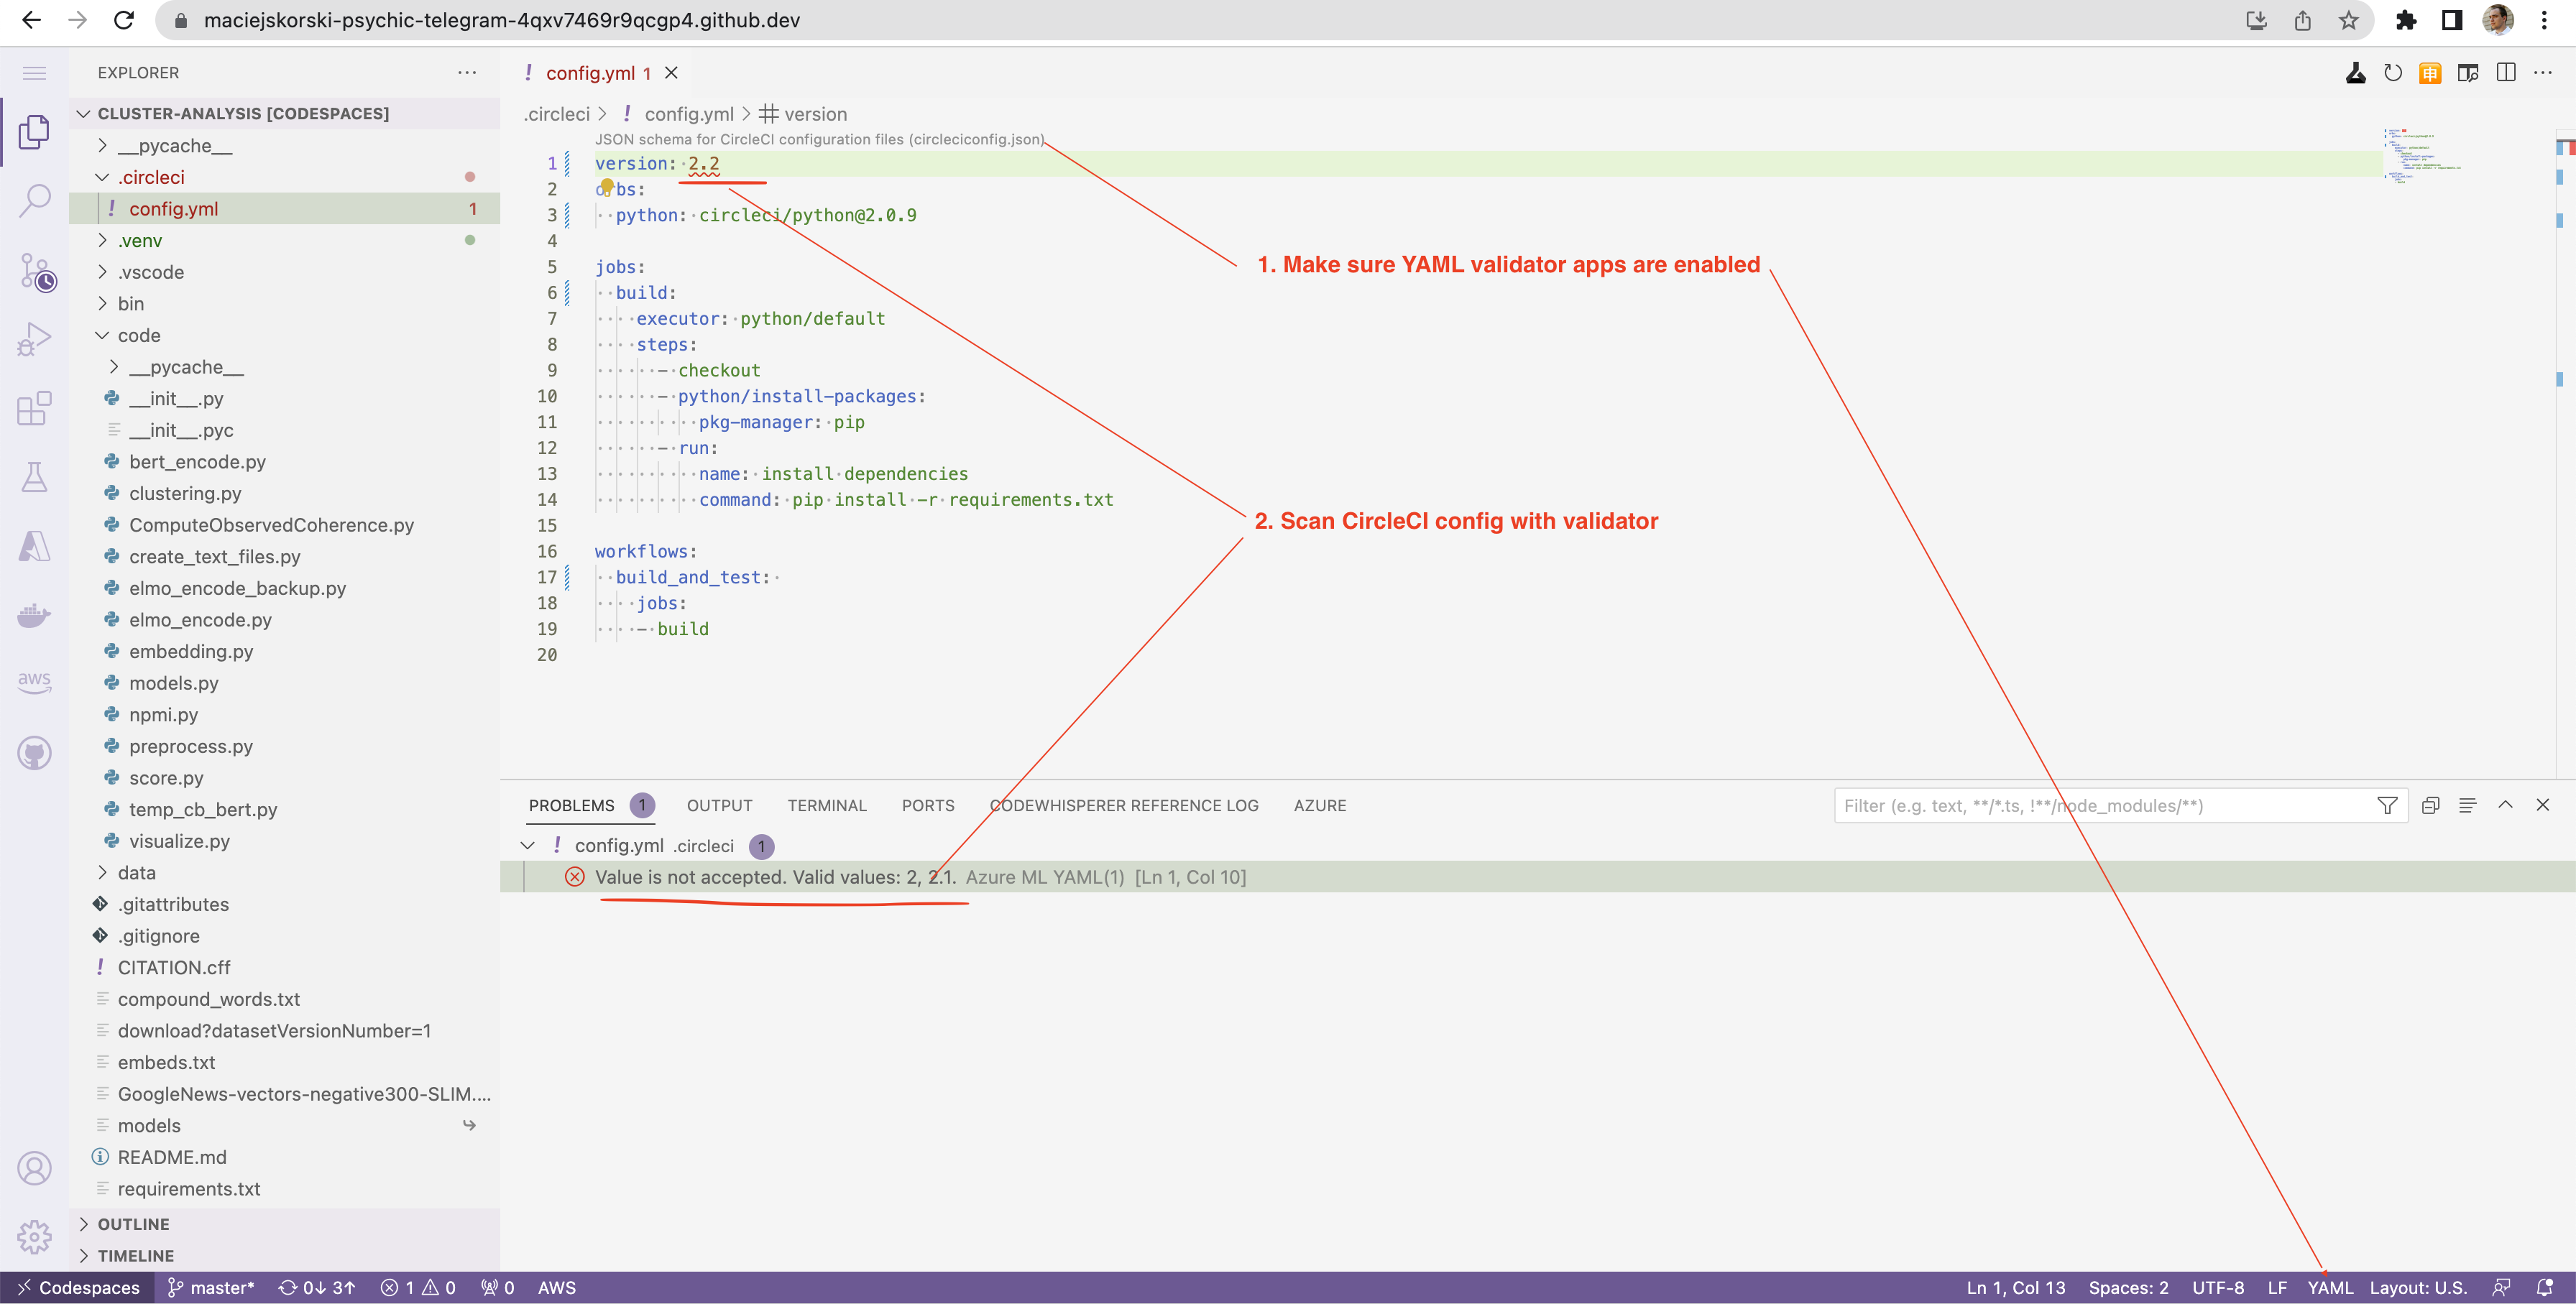Click browser extensions puzzle icon
The image size is (2576, 1304).
(2405, 20)
